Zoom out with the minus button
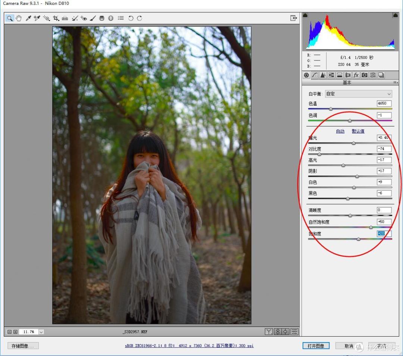The width and height of the screenshot is (403, 356). pyautogui.click(x=9, y=332)
